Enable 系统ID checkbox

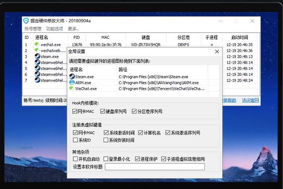pos(75,140)
